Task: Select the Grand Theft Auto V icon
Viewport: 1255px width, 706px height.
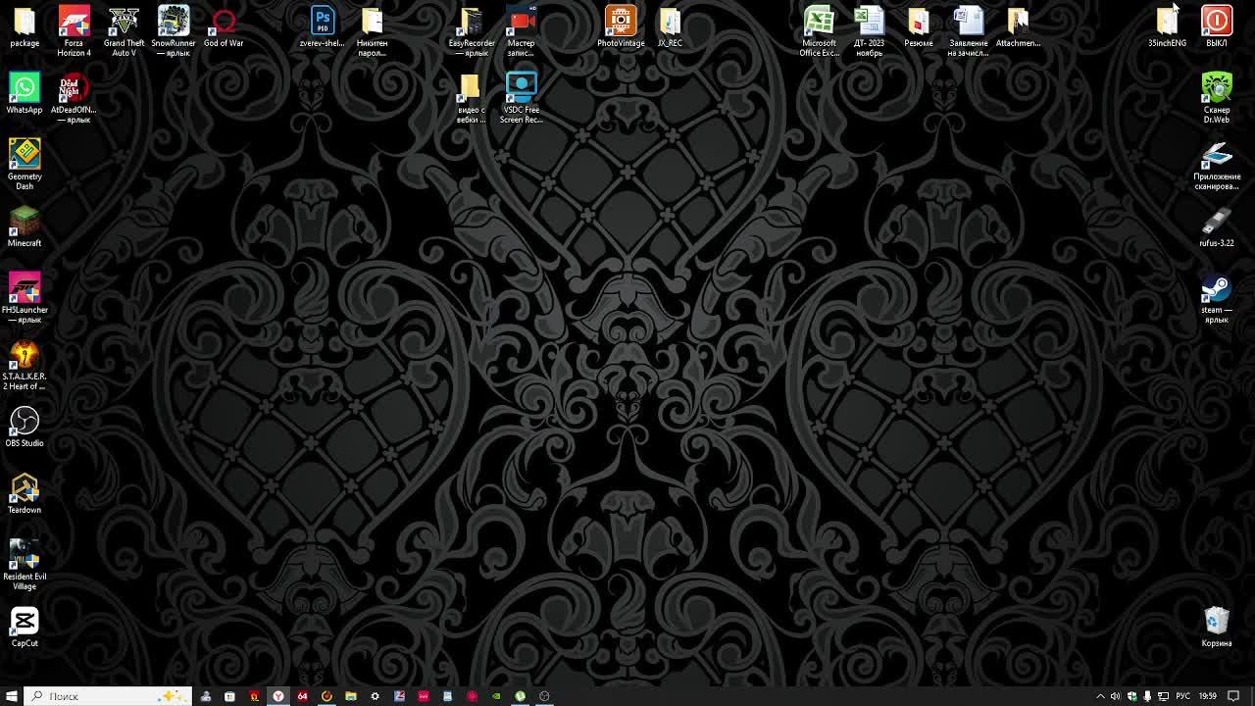Action: pyautogui.click(x=124, y=30)
